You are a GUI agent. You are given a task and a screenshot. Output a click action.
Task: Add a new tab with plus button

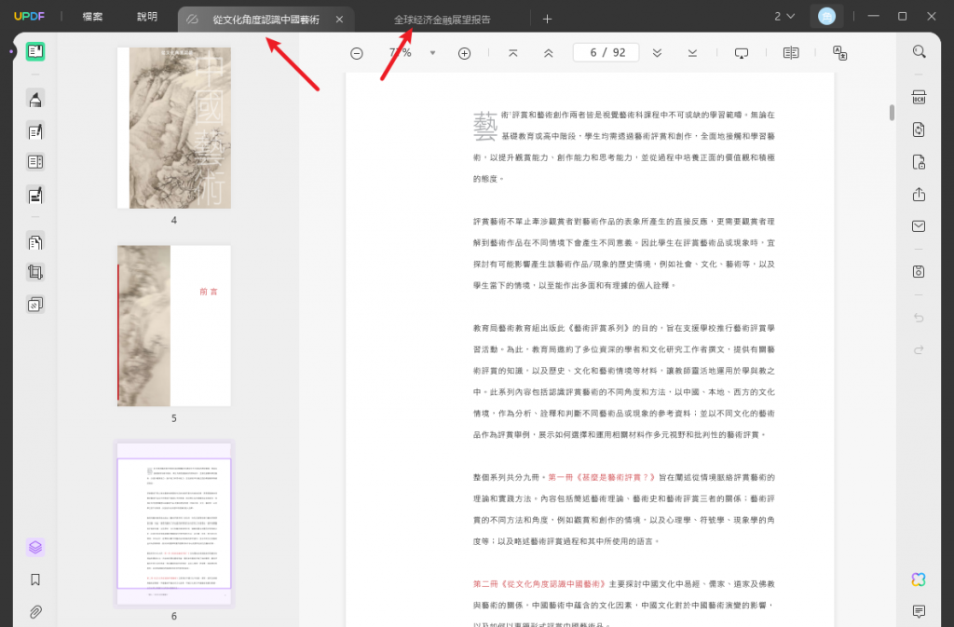(x=547, y=20)
